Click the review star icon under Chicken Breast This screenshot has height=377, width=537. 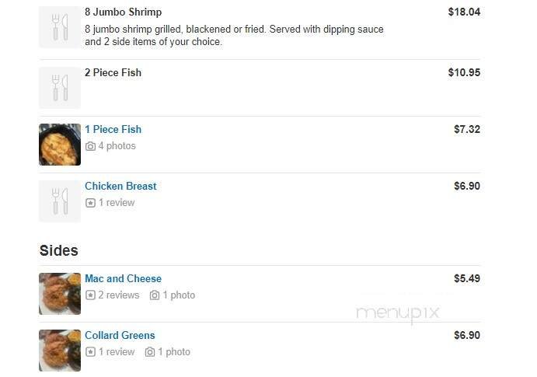coord(90,203)
